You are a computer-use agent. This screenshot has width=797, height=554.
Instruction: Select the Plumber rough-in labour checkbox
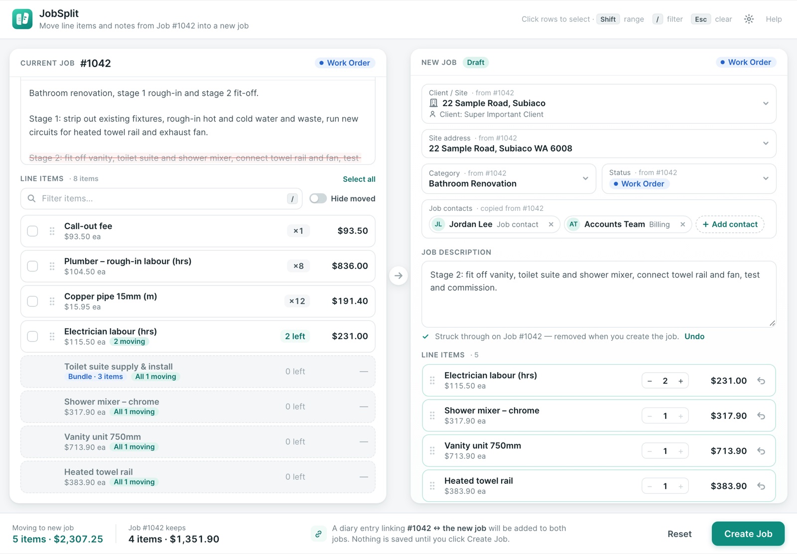coord(32,266)
